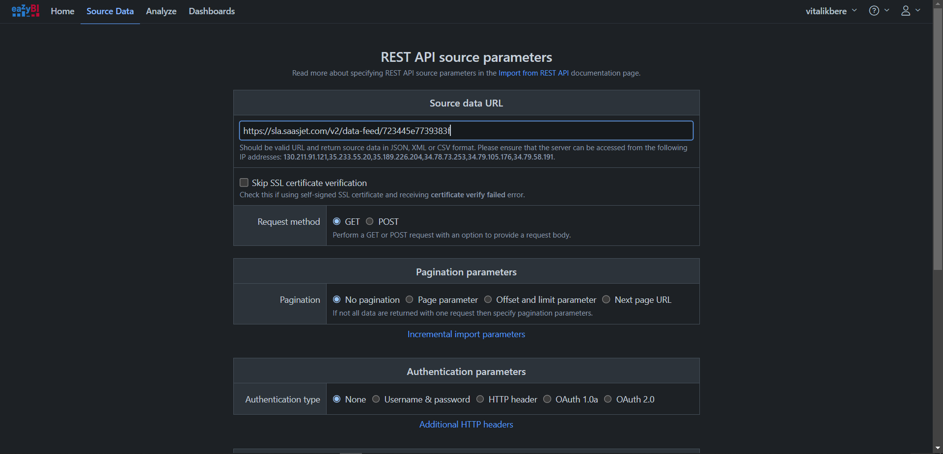This screenshot has height=454, width=943.
Task: Select the POST request method
Action: pos(370,221)
